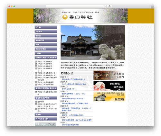
Task: Click the 春日神社 header title
Action: click(80, 17)
